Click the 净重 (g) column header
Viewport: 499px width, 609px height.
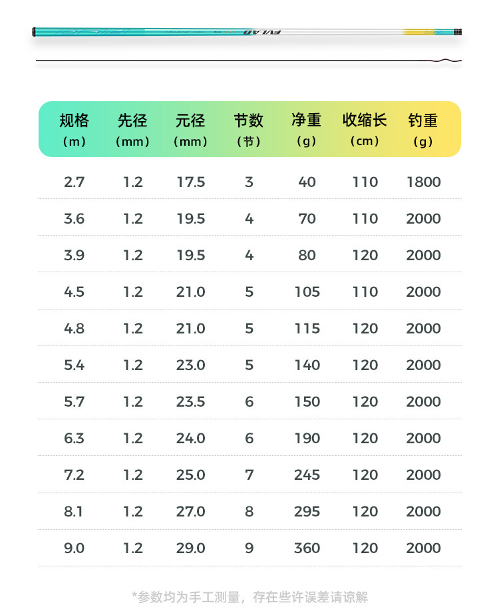(307, 129)
